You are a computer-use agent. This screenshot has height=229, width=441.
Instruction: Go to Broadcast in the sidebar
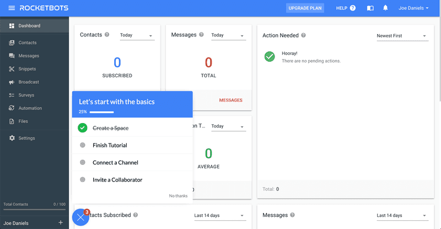[x=29, y=82]
